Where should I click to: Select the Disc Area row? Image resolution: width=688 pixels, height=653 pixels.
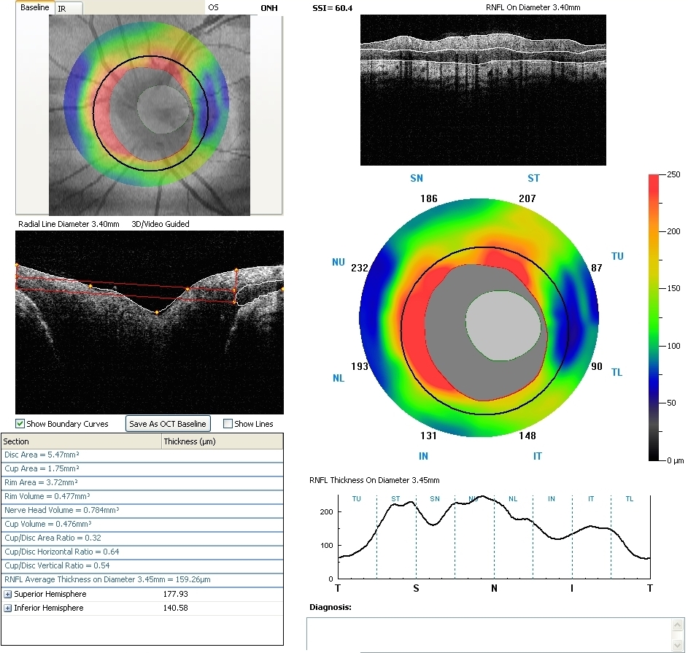[142, 455]
